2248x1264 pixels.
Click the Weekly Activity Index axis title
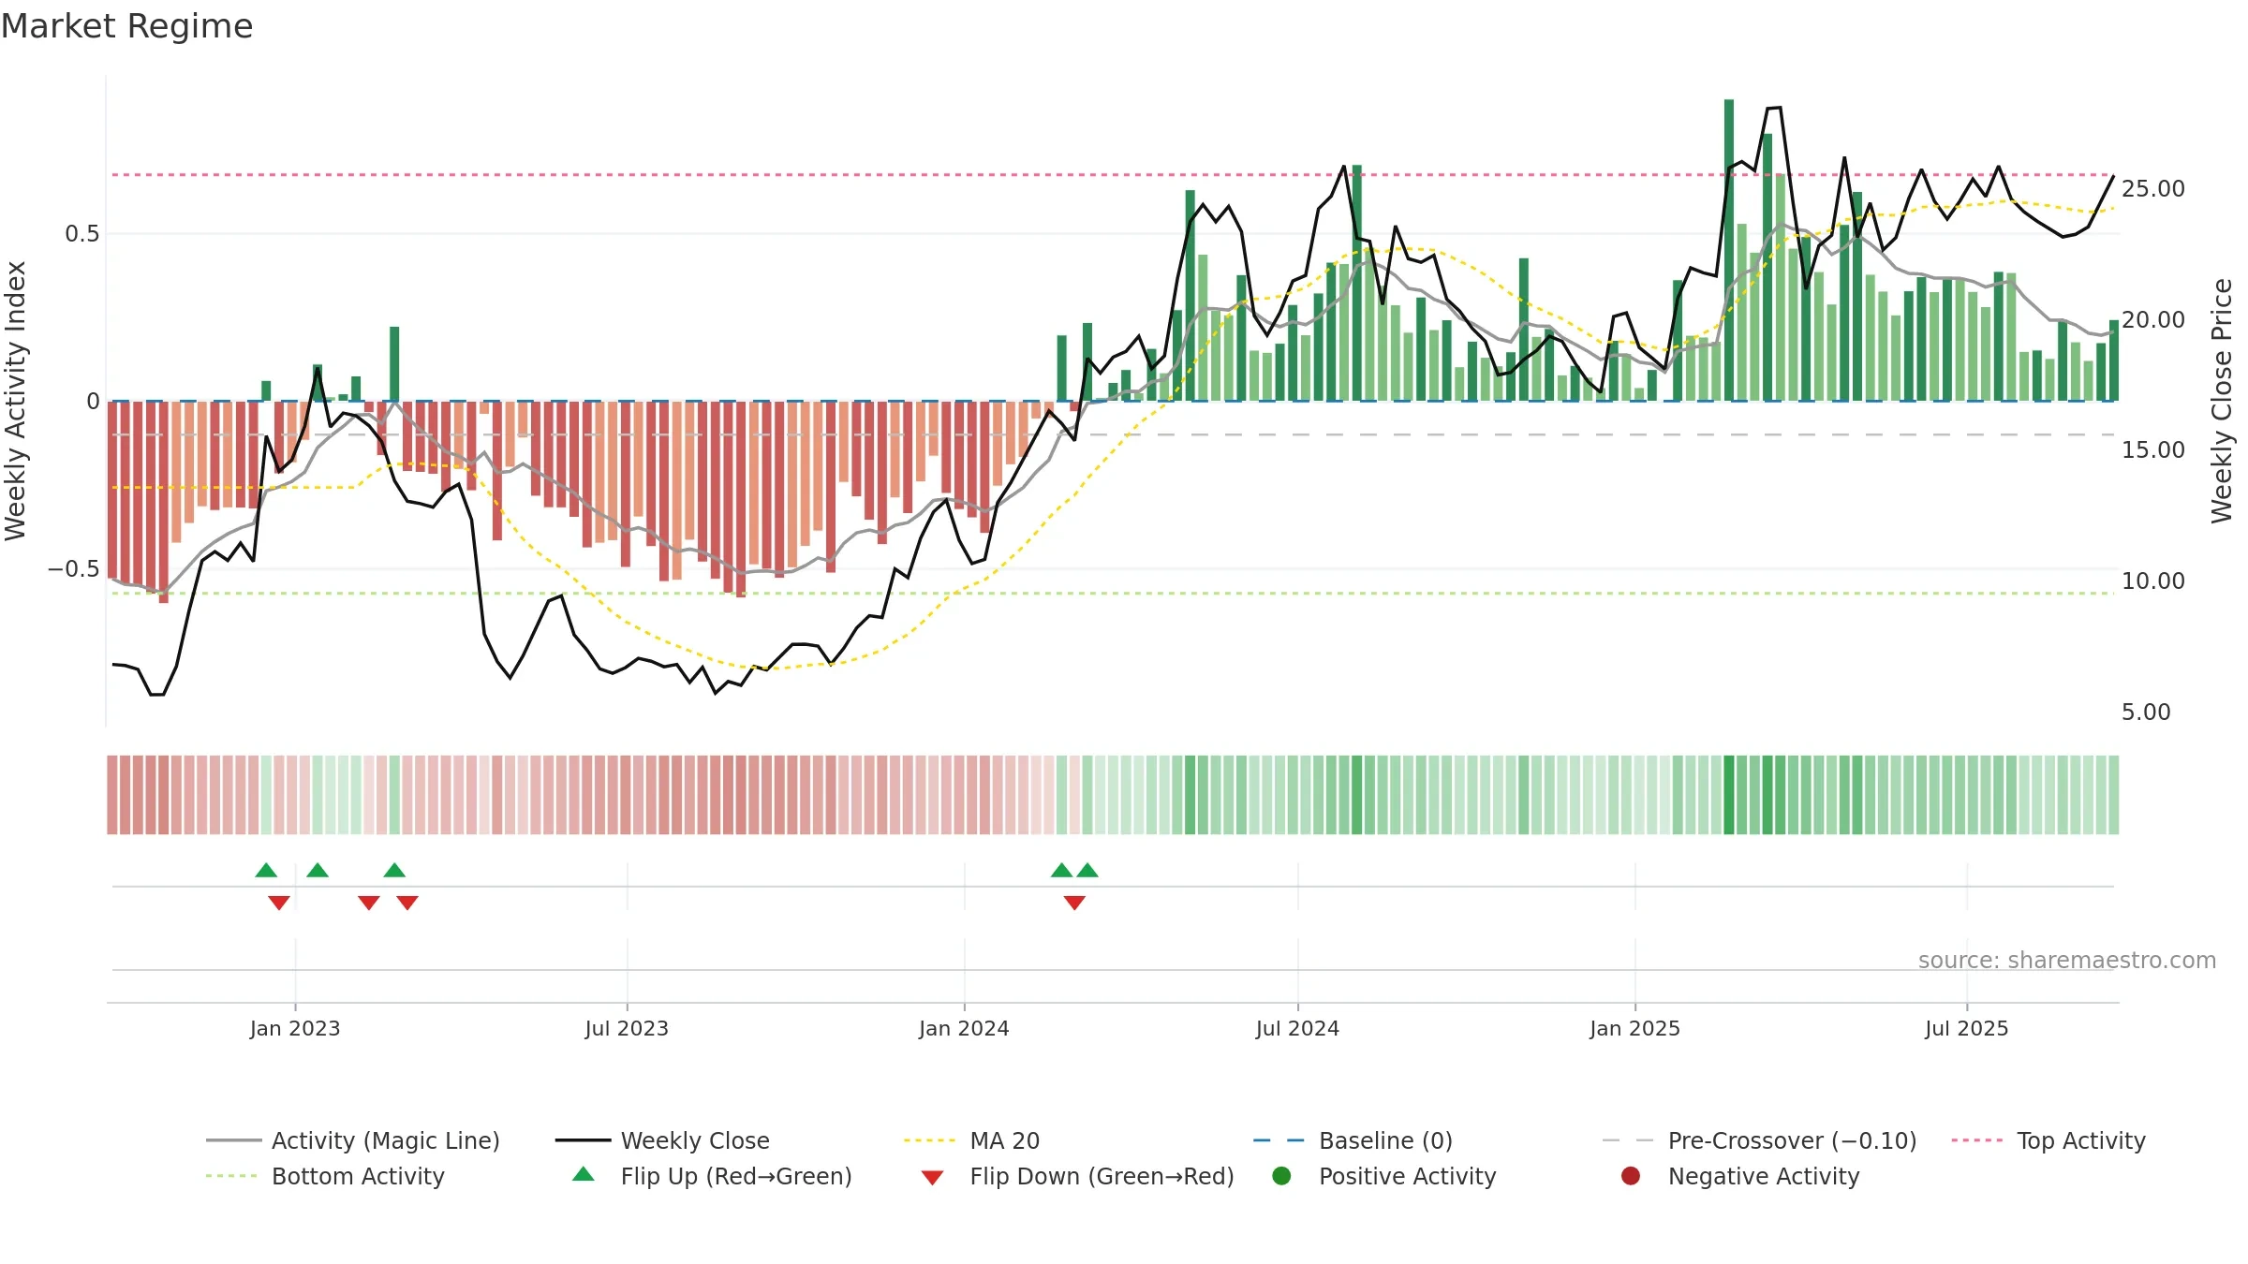pyautogui.click(x=16, y=401)
